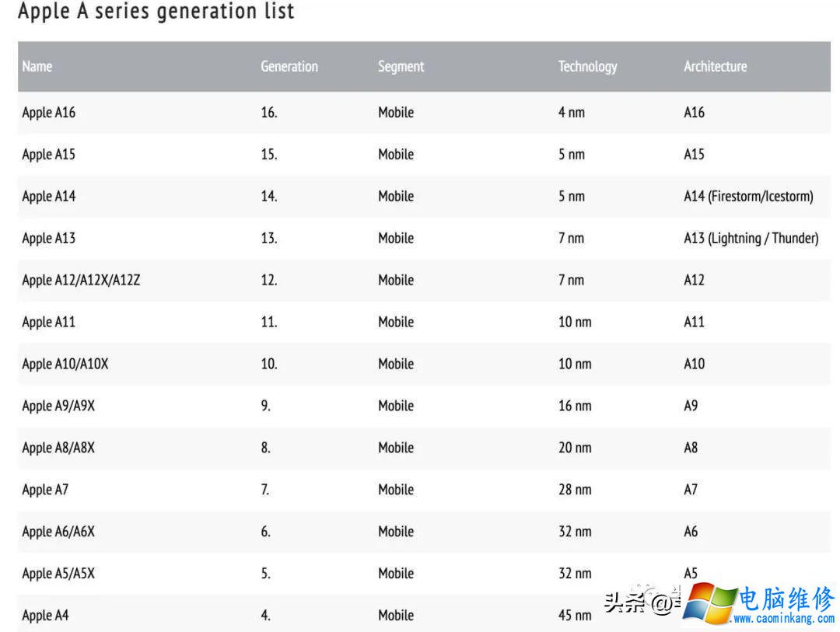This screenshot has width=840, height=632.
Task: Click the Apple A12/A12X/A12Z name
Action: [81, 281]
